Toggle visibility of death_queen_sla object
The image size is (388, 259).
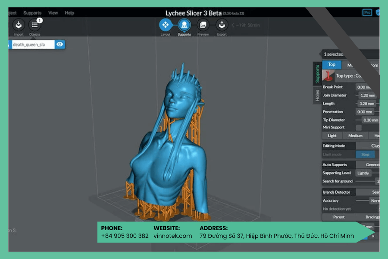point(59,44)
